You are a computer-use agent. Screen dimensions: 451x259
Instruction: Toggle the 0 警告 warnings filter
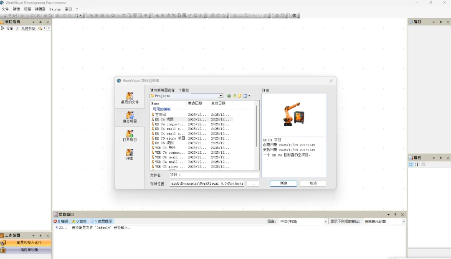point(79,221)
